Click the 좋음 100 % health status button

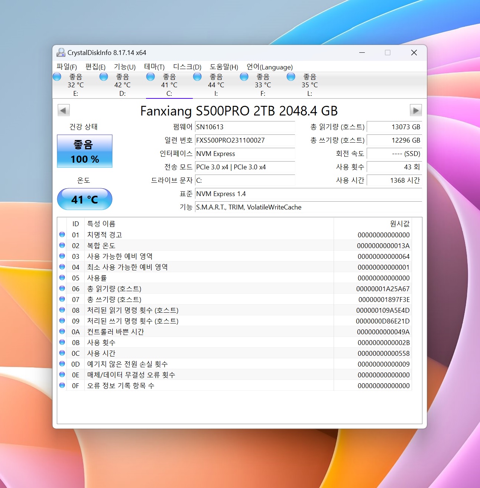(x=85, y=151)
